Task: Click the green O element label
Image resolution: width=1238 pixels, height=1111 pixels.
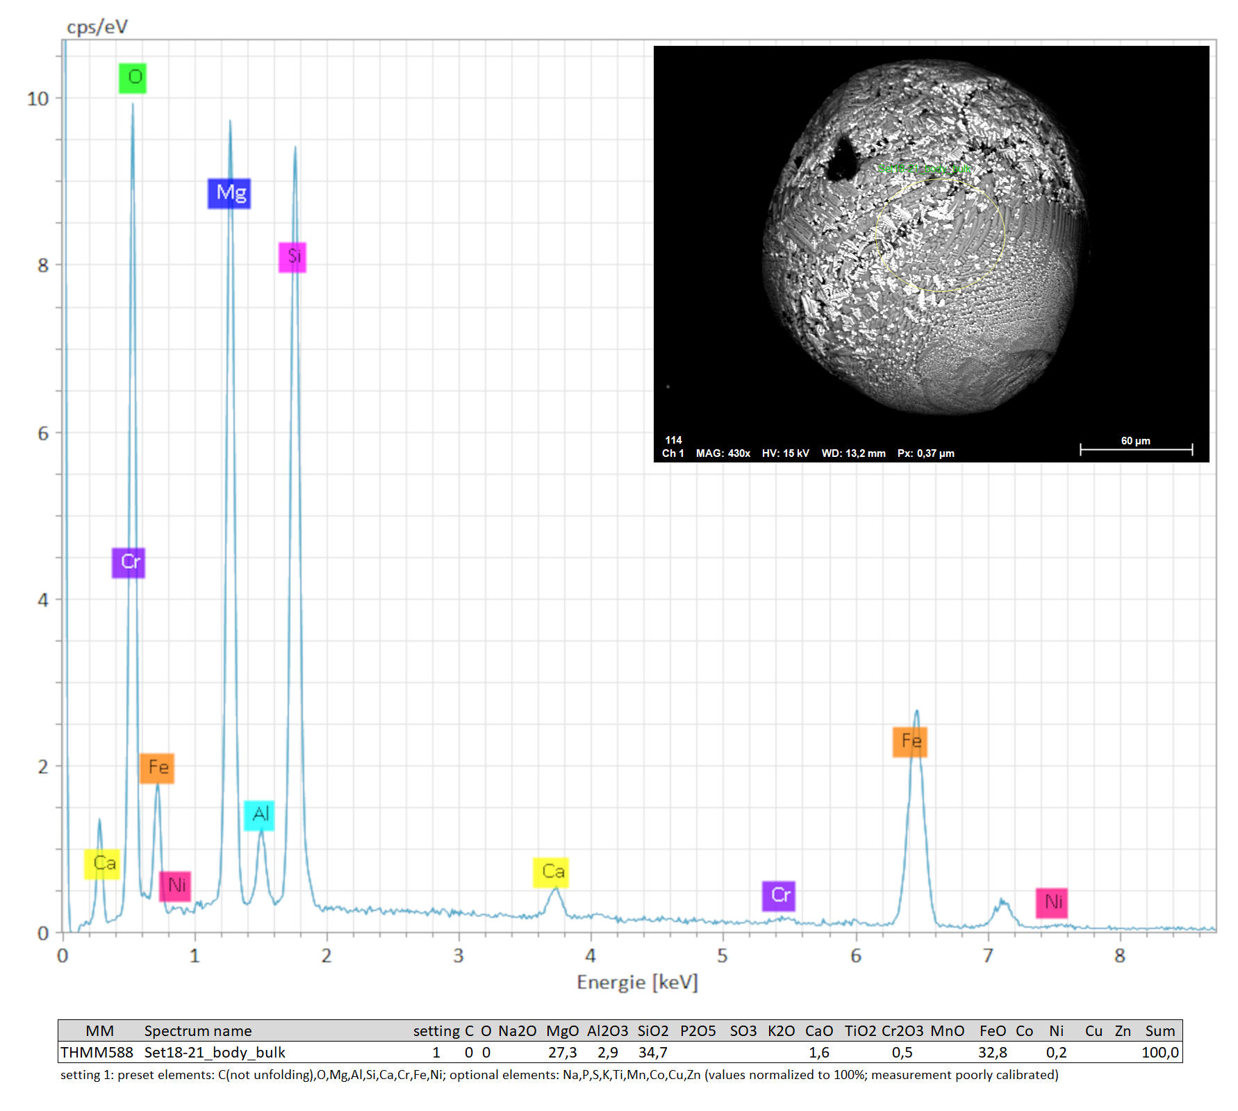Action: 133,78
